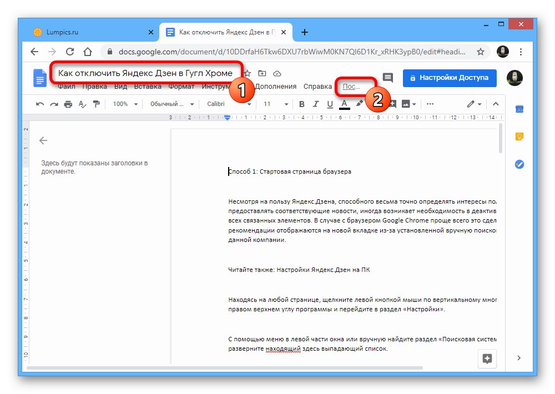Toggle underline formatting
Image resolution: width=555 pixels, height=394 pixels.
click(x=330, y=104)
